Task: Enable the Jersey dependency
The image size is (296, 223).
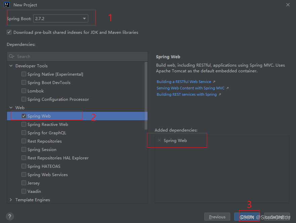Action: coord(24,183)
